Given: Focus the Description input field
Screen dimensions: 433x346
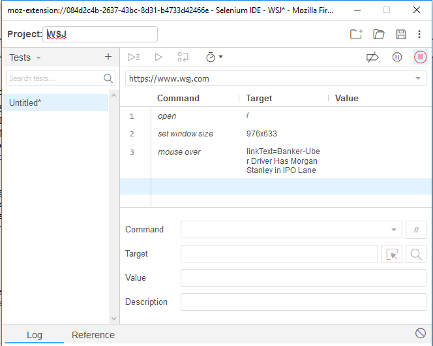Looking at the screenshot, I should click(x=303, y=302).
